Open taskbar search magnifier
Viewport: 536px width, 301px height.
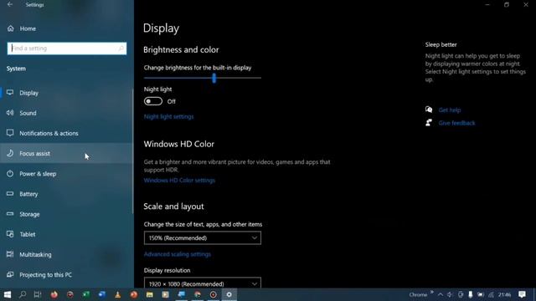point(23,294)
